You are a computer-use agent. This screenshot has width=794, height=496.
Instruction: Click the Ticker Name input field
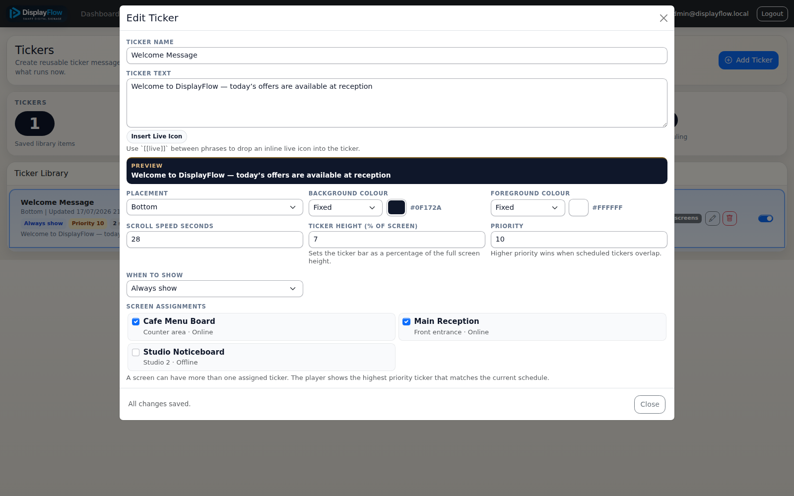click(x=397, y=56)
